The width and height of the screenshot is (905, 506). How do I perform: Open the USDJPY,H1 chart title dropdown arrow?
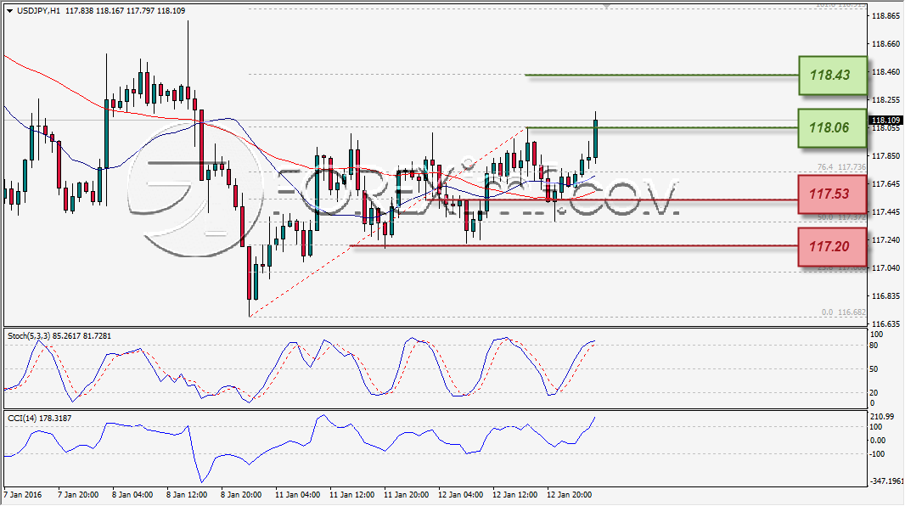(x=10, y=11)
